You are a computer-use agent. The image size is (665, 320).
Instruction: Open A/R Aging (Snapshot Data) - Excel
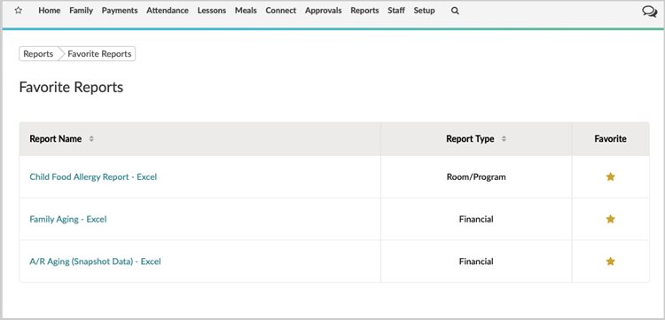[x=95, y=261]
